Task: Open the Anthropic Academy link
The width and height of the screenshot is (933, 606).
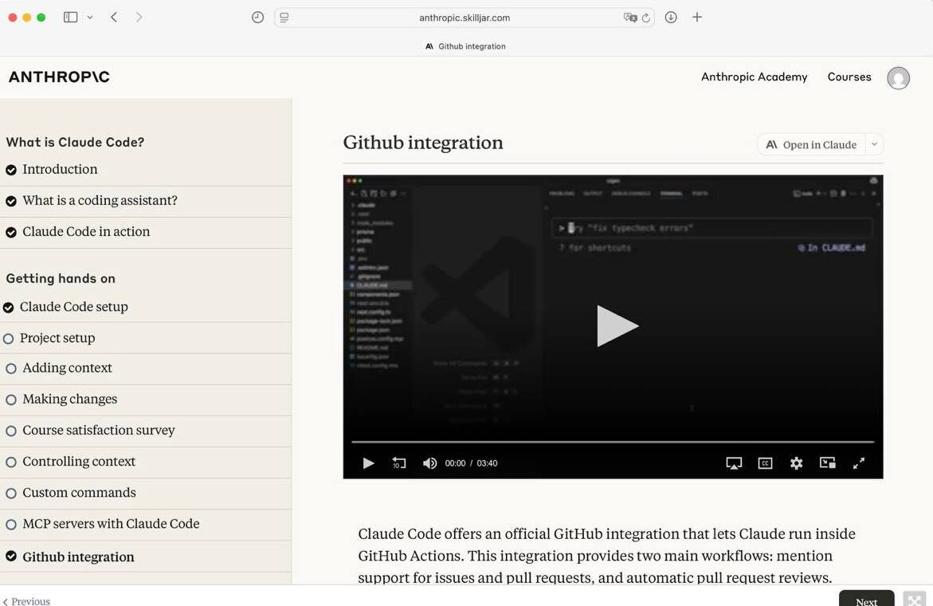Action: [x=754, y=77]
